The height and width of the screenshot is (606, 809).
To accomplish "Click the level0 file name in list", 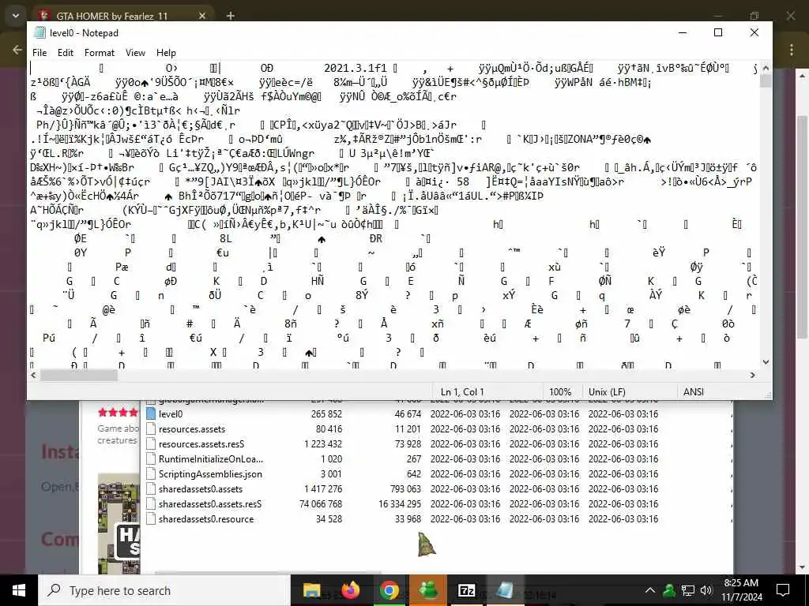I will (x=171, y=413).
